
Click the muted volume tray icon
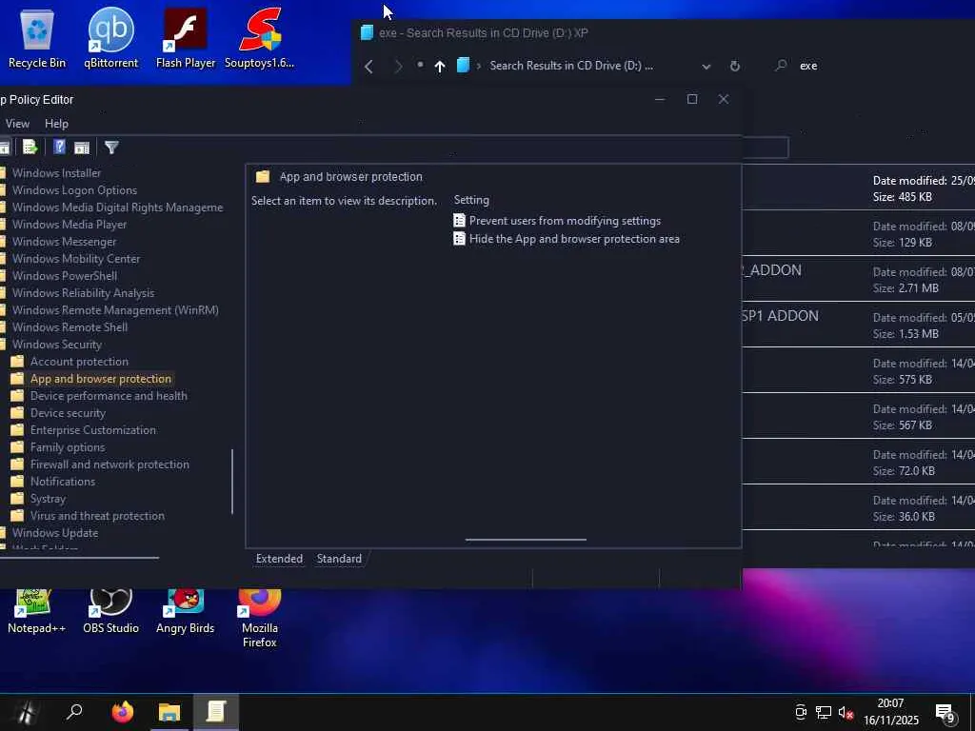(x=846, y=712)
